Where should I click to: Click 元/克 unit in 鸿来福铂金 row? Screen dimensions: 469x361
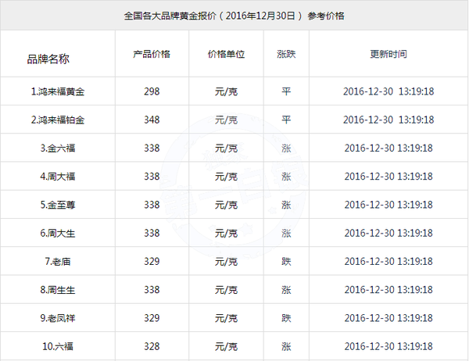coord(226,120)
